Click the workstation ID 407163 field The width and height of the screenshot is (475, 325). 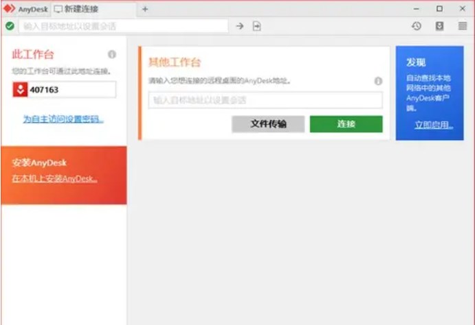click(71, 90)
